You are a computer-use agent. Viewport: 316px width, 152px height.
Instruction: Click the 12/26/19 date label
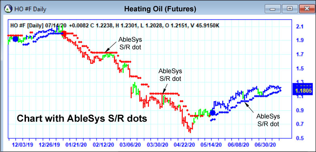tap(49, 145)
